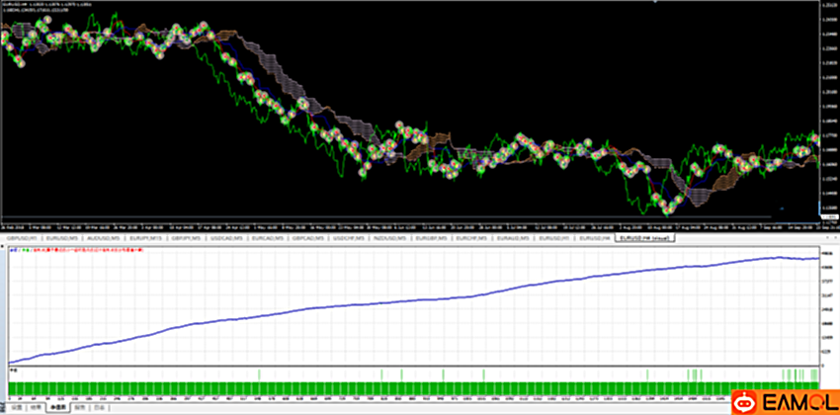This screenshot has width=840, height=415.
Task: Switch to the EURGBP,M5 chart tab
Action: pyautogui.click(x=436, y=239)
